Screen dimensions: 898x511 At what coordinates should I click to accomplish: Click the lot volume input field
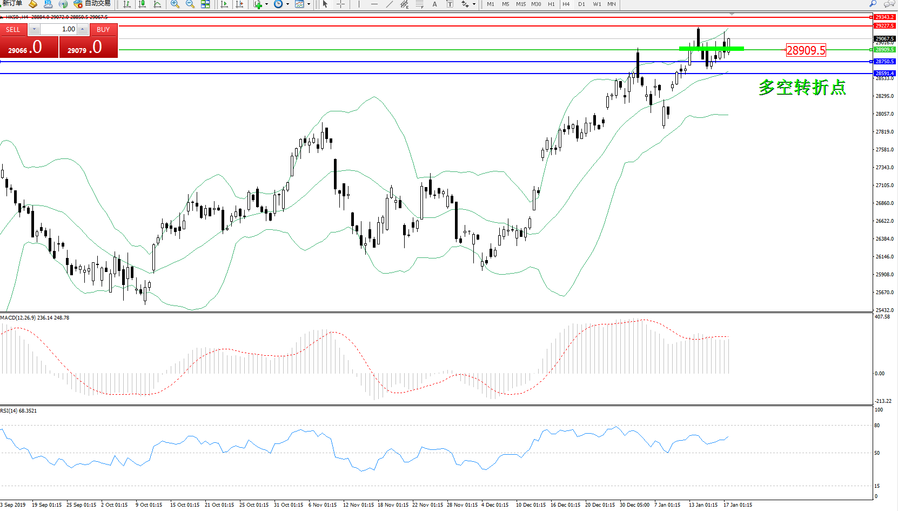click(x=59, y=29)
